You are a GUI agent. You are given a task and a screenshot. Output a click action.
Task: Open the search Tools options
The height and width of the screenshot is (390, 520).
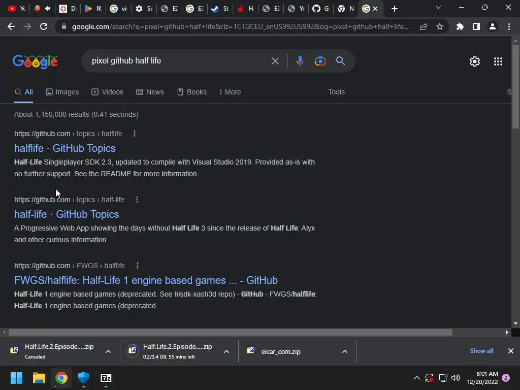point(336,92)
